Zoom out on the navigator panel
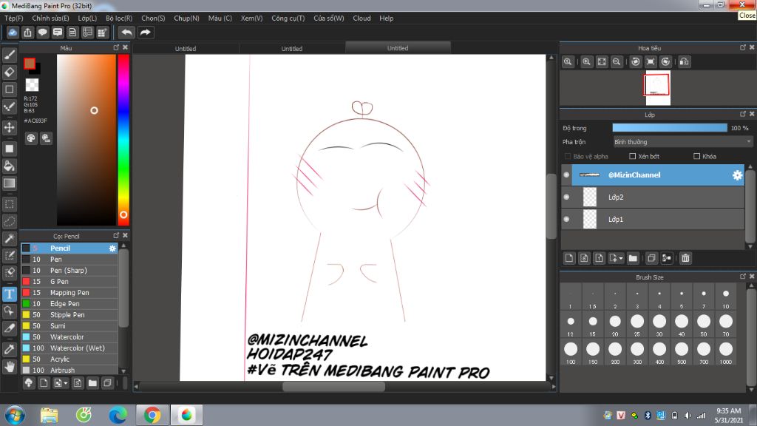 point(617,62)
